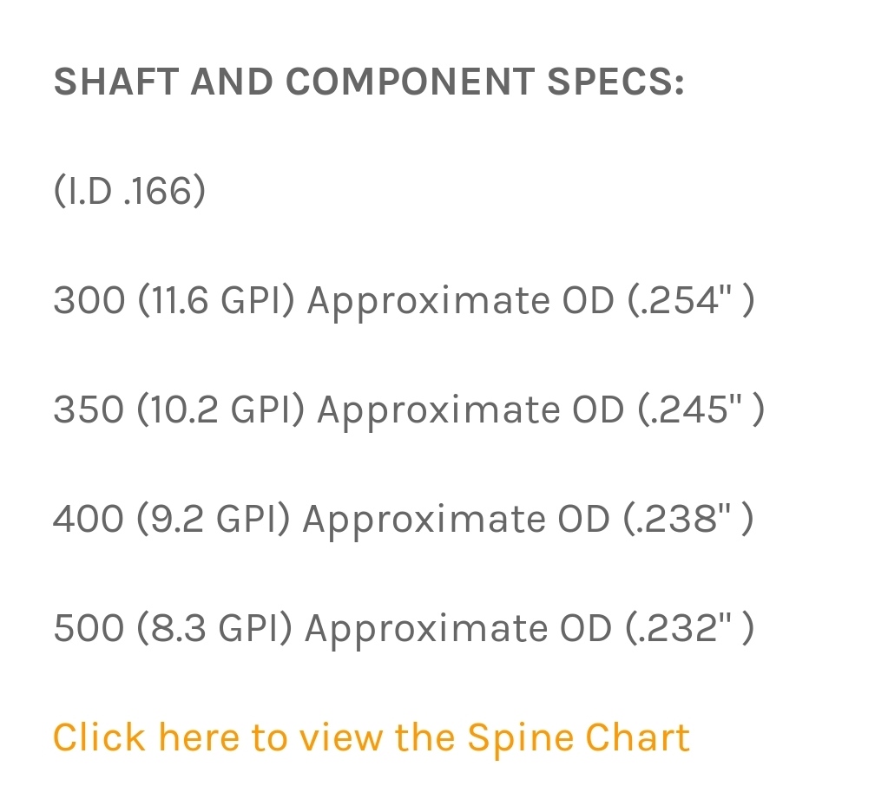Open the Spine Chart link
The image size is (888, 786).
tap(372, 738)
